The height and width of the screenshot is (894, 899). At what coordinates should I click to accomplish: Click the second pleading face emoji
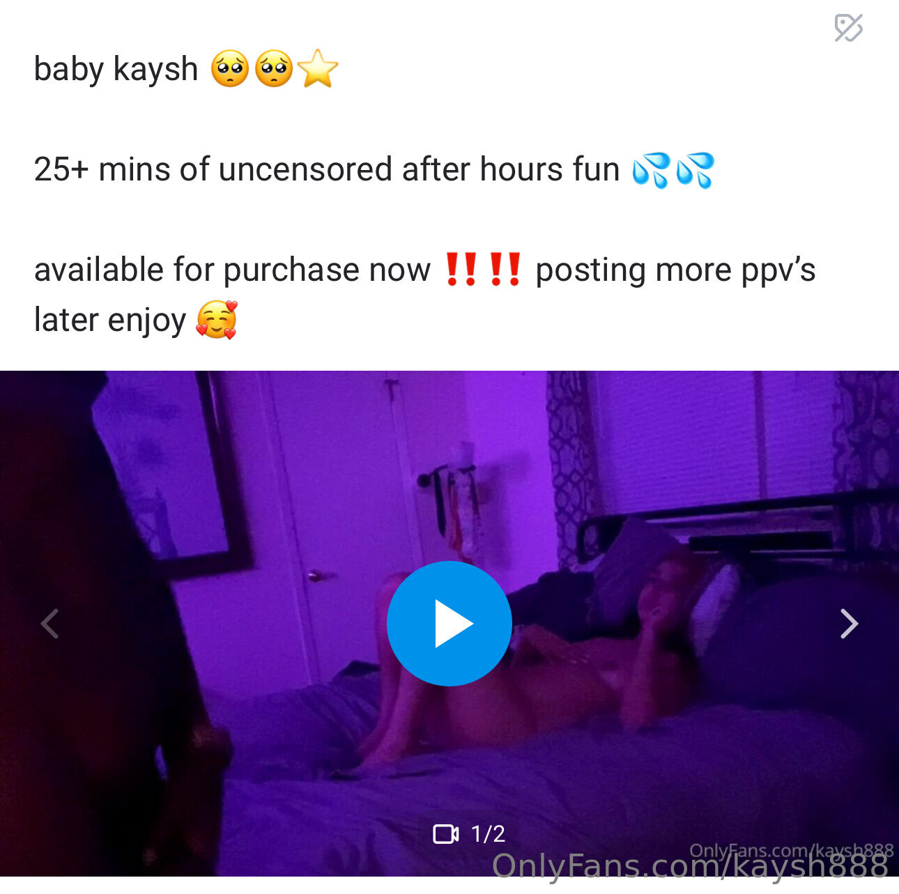tap(274, 69)
